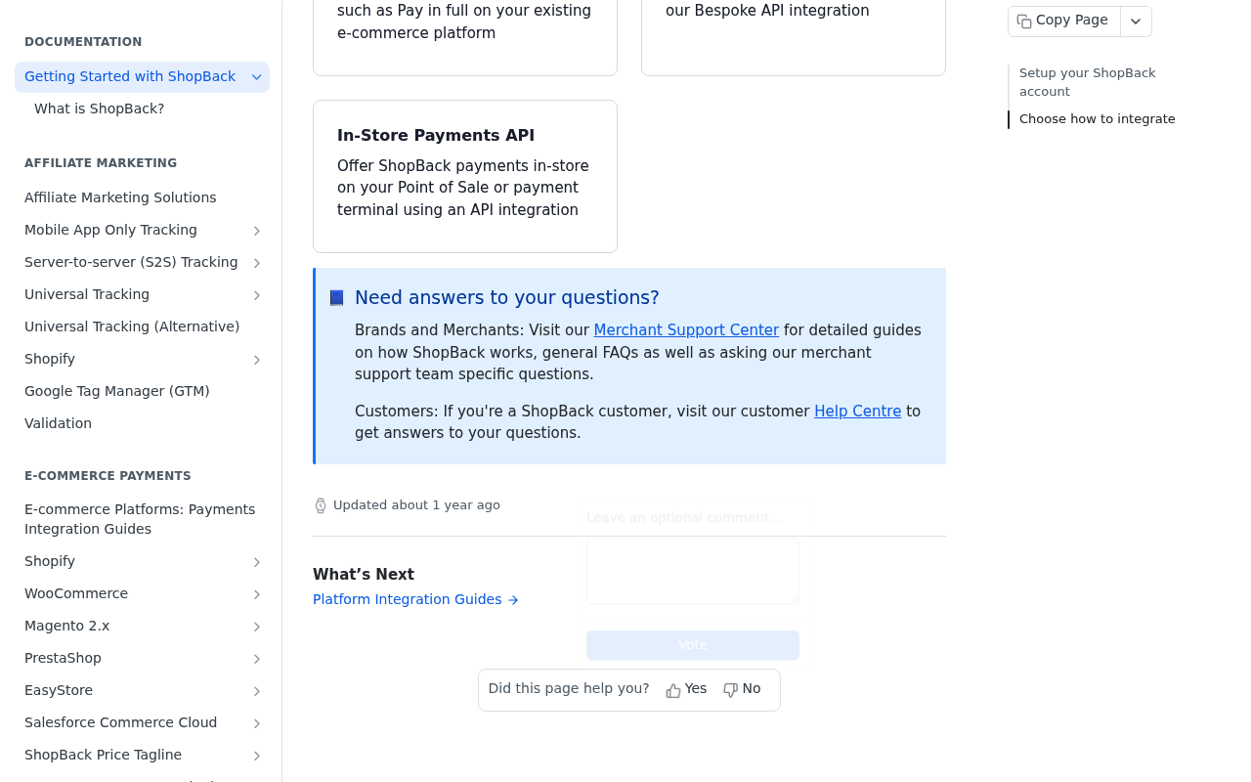Screen dimensions: 1251x782
Task: Click the thumbs-down No icon
Action: [730, 690]
